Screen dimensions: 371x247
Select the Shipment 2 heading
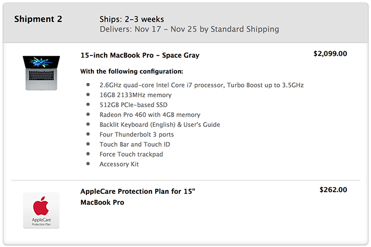pos(38,19)
